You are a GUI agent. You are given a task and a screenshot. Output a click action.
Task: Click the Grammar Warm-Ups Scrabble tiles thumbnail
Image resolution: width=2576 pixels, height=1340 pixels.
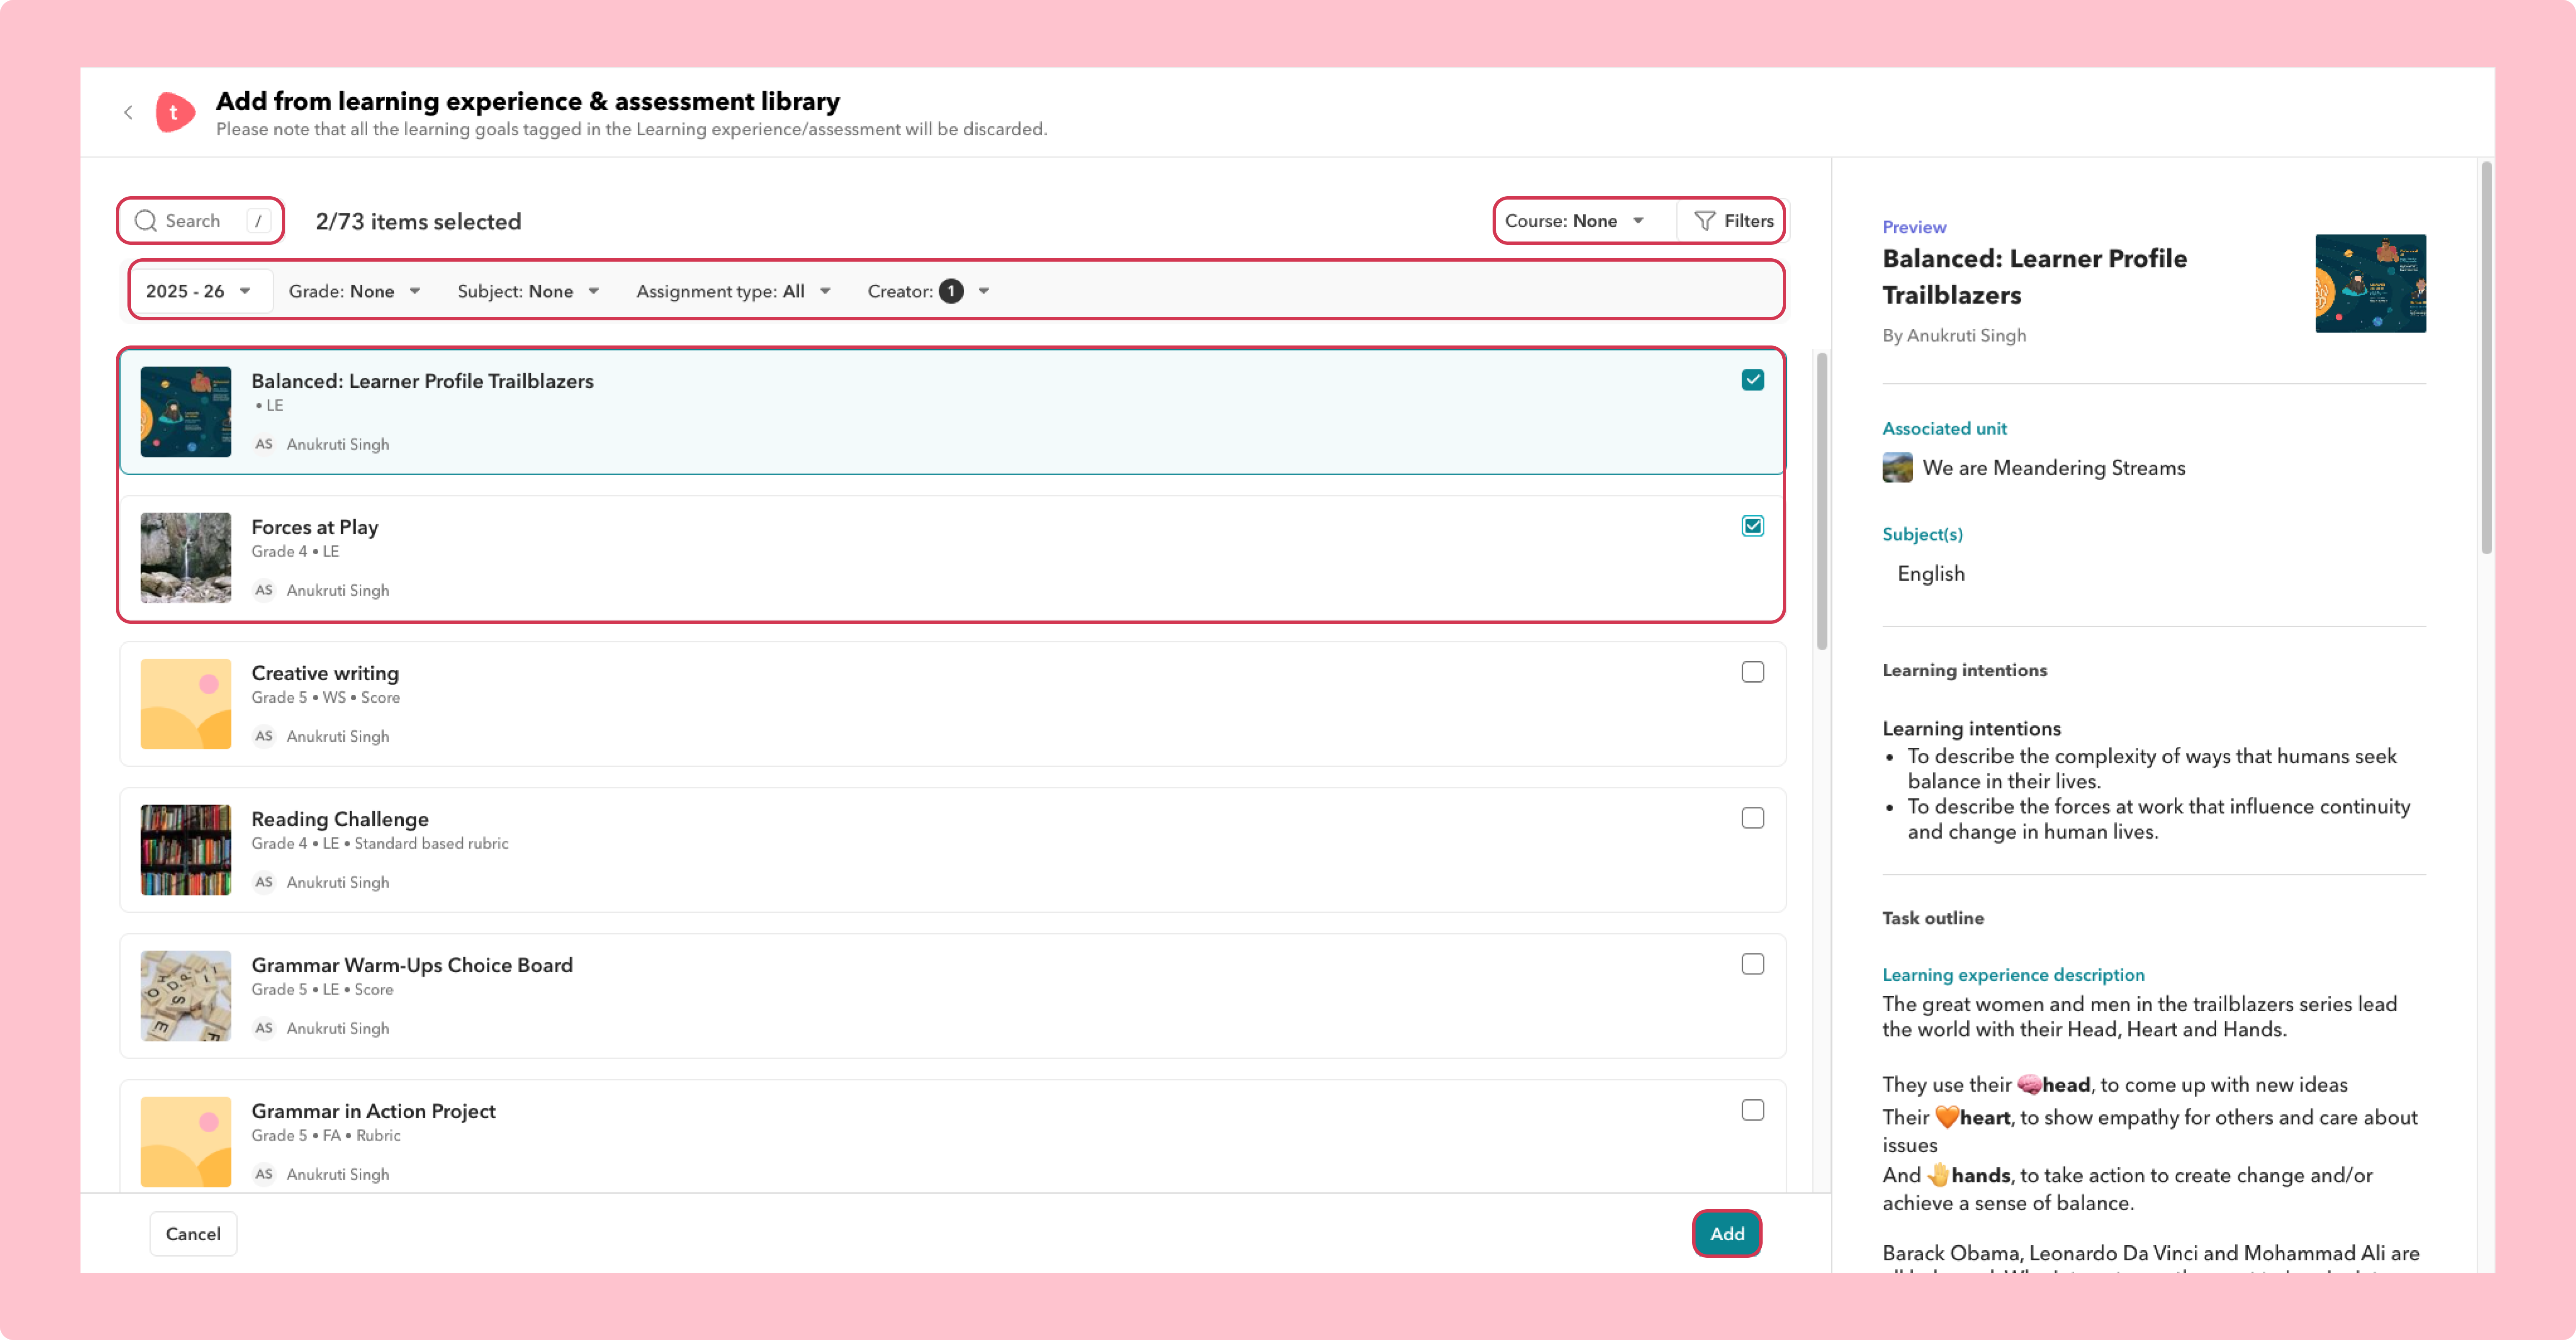(x=186, y=996)
